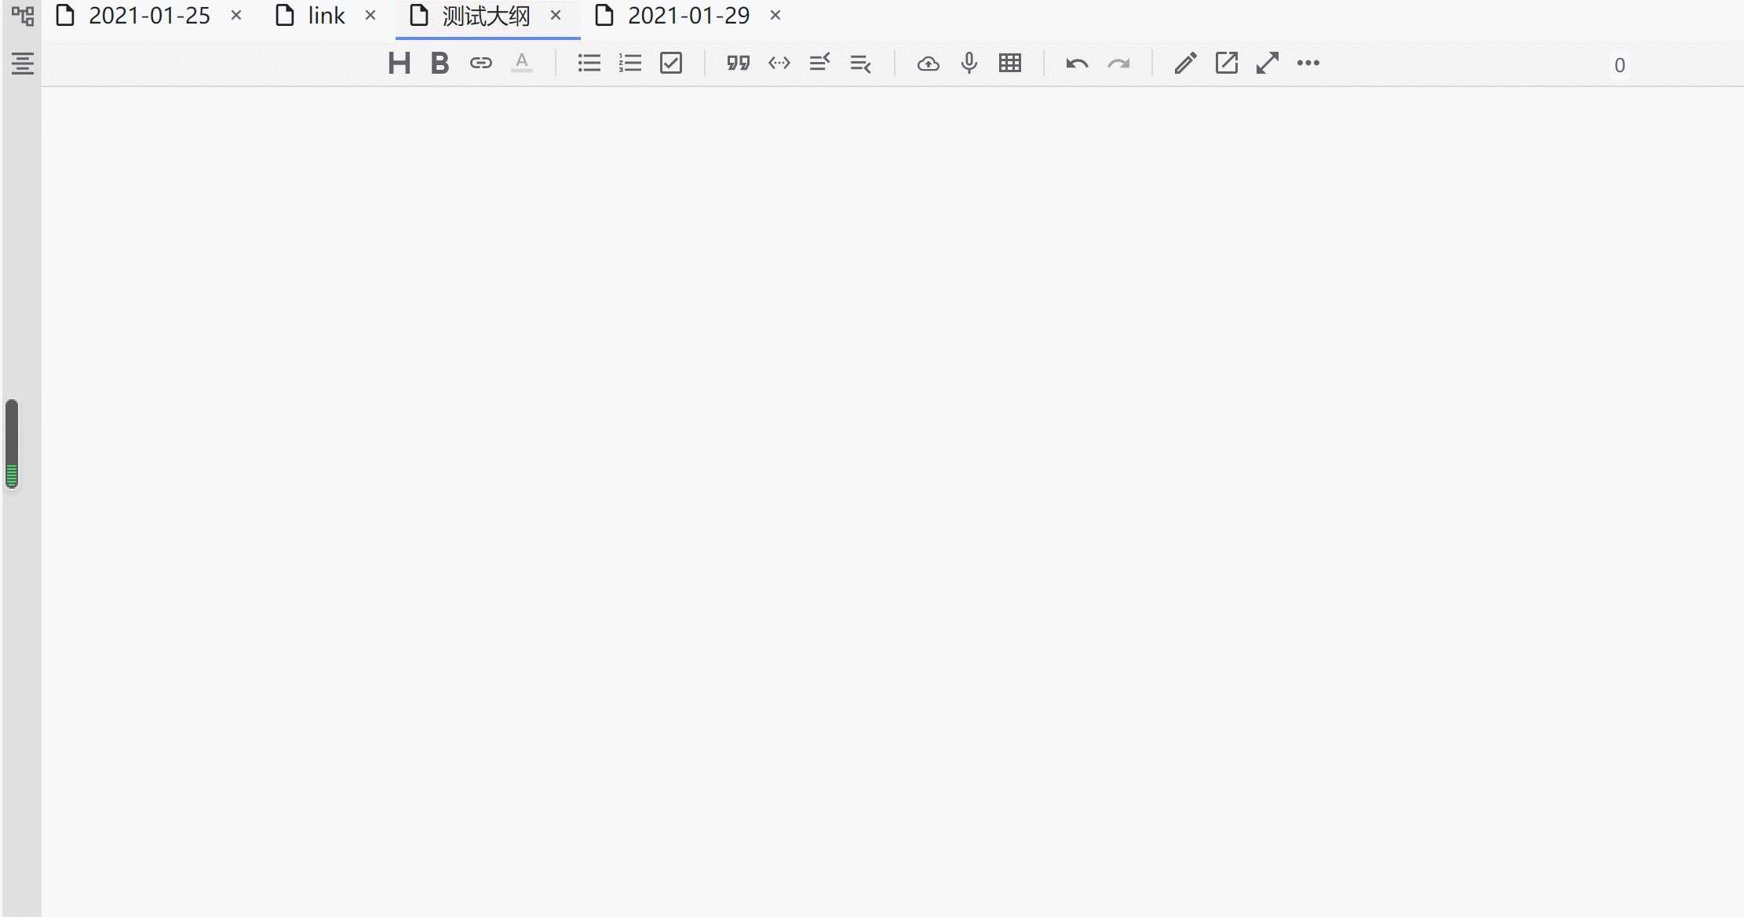1744x917 pixels.
Task: Insert a code block
Action: click(x=779, y=64)
